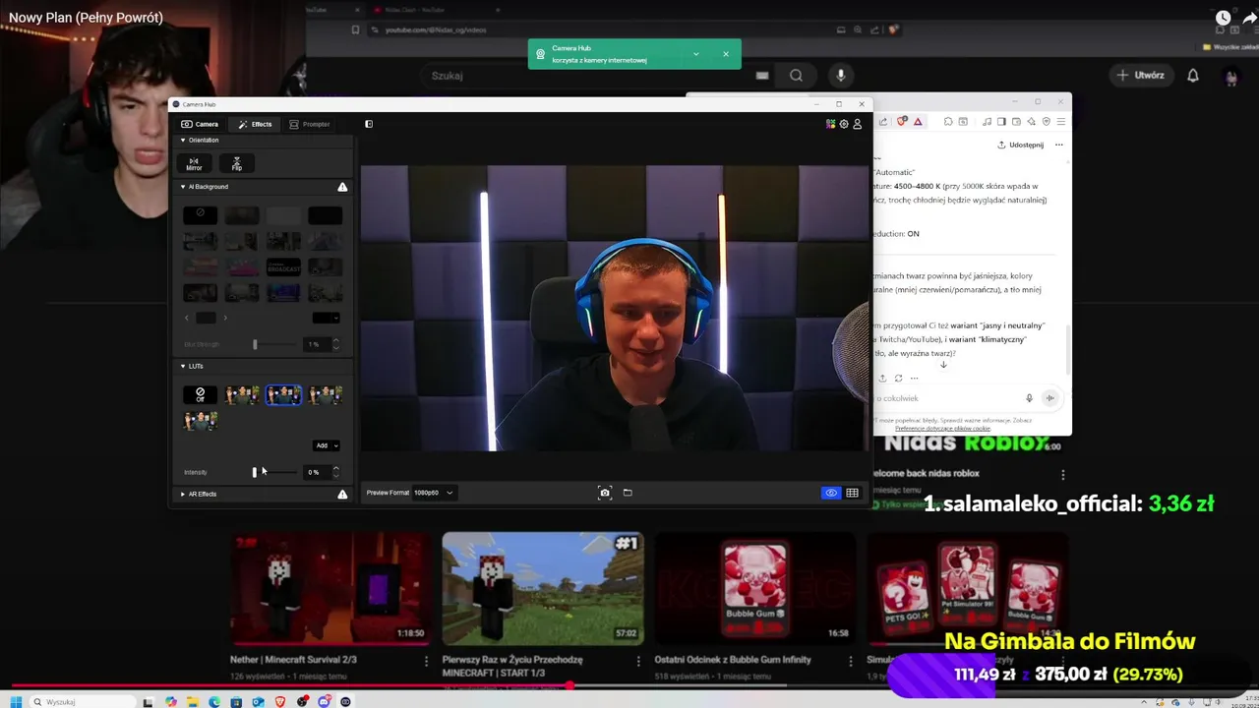
Task: Toggle the preview visibility eye button
Action: point(831,493)
